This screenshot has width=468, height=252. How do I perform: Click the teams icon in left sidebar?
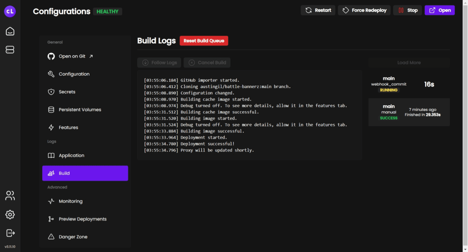tap(10, 196)
